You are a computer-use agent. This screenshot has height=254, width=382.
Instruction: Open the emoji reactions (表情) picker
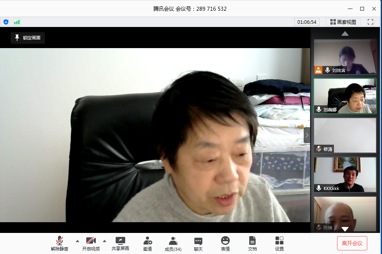(225, 244)
